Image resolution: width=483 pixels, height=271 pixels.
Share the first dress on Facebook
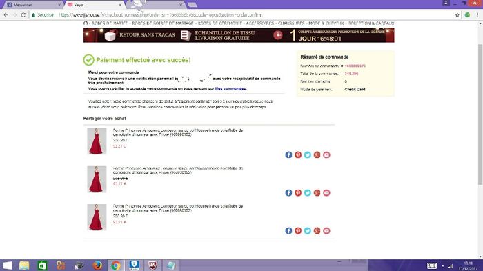pos(288,154)
